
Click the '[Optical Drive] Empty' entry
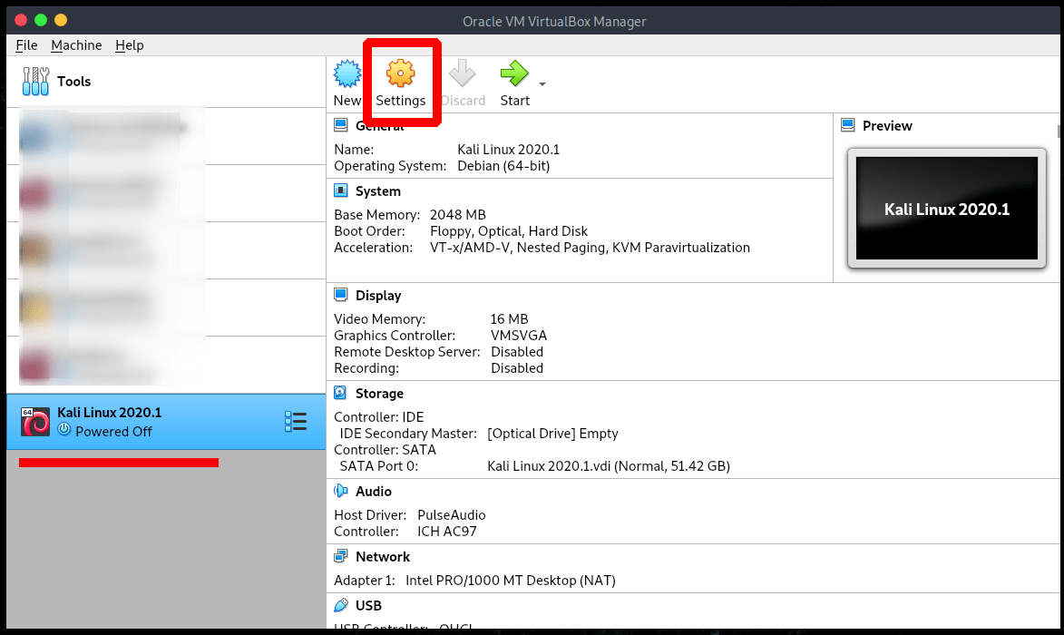coord(552,434)
